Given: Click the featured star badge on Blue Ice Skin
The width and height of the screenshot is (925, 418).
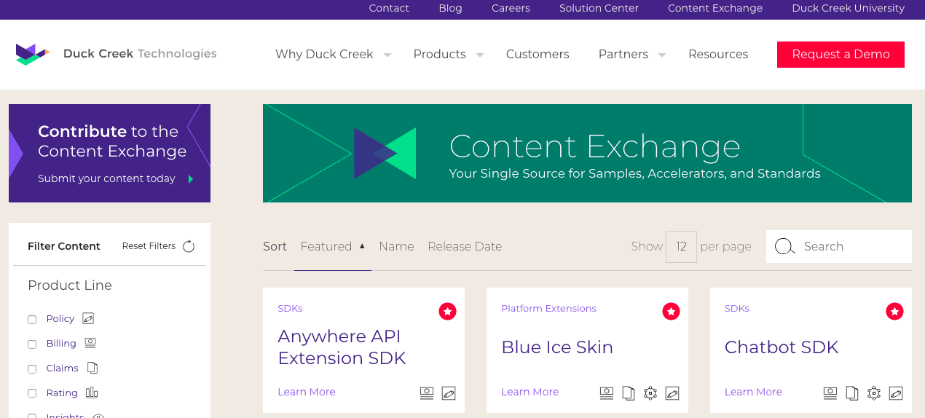Looking at the screenshot, I should (671, 312).
